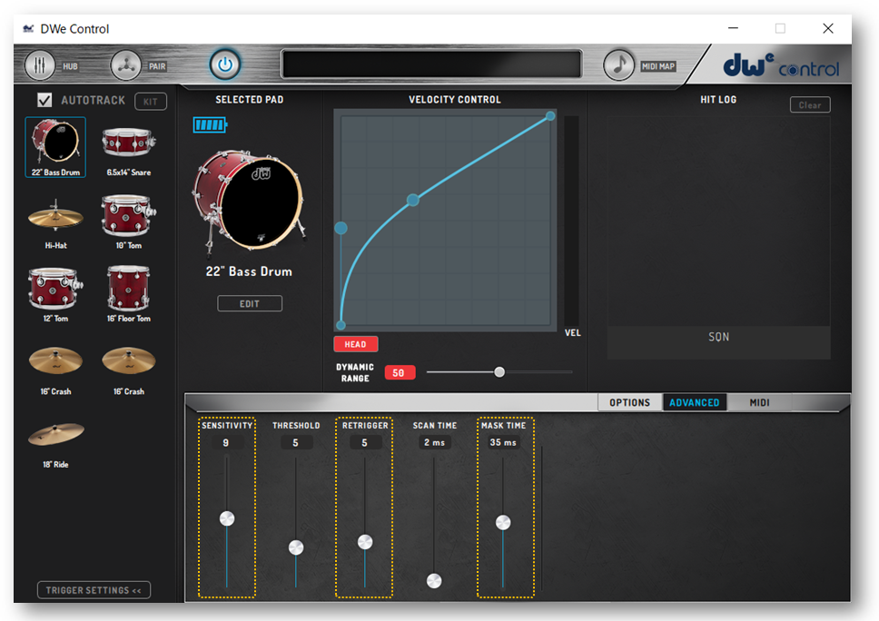Screen dimensions: 879x621
Task: Click the Sensitivity slider knob
Action: point(226,518)
